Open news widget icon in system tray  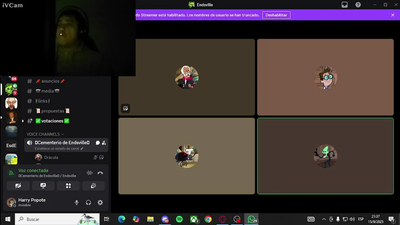(311, 219)
